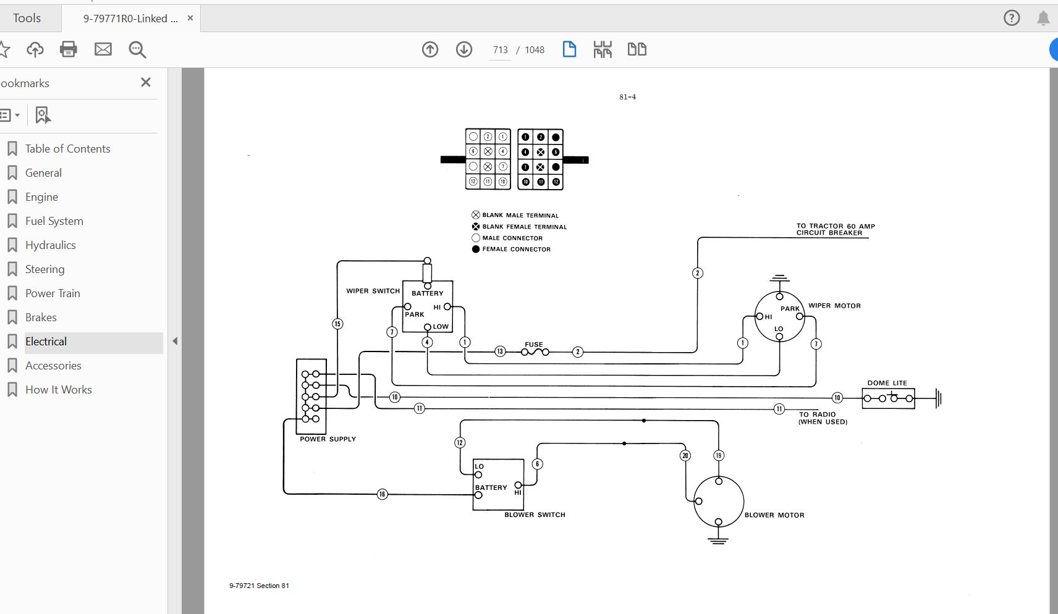Open the bookmarks options dropdown menu
The height and width of the screenshot is (614, 1058).
point(10,115)
